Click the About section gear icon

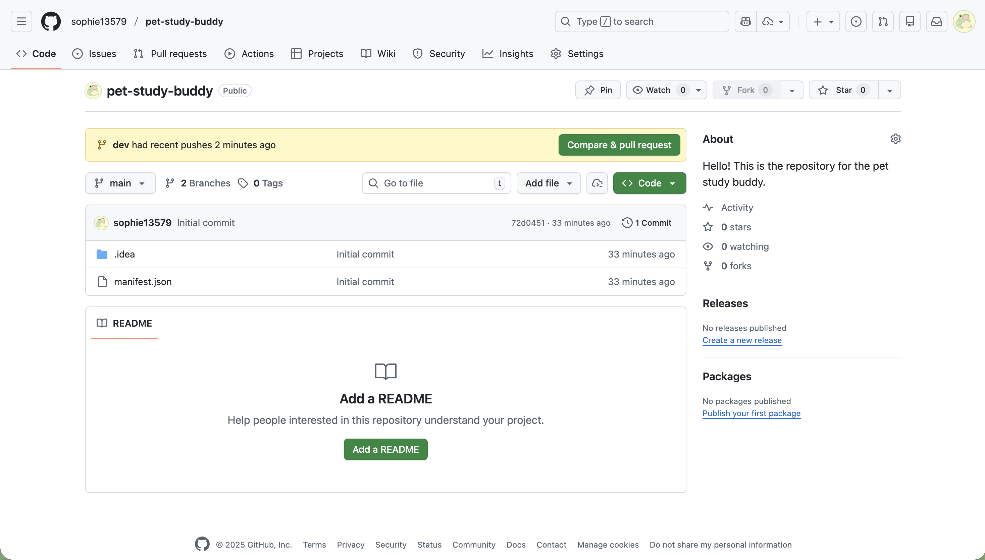click(x=895, y=139)
